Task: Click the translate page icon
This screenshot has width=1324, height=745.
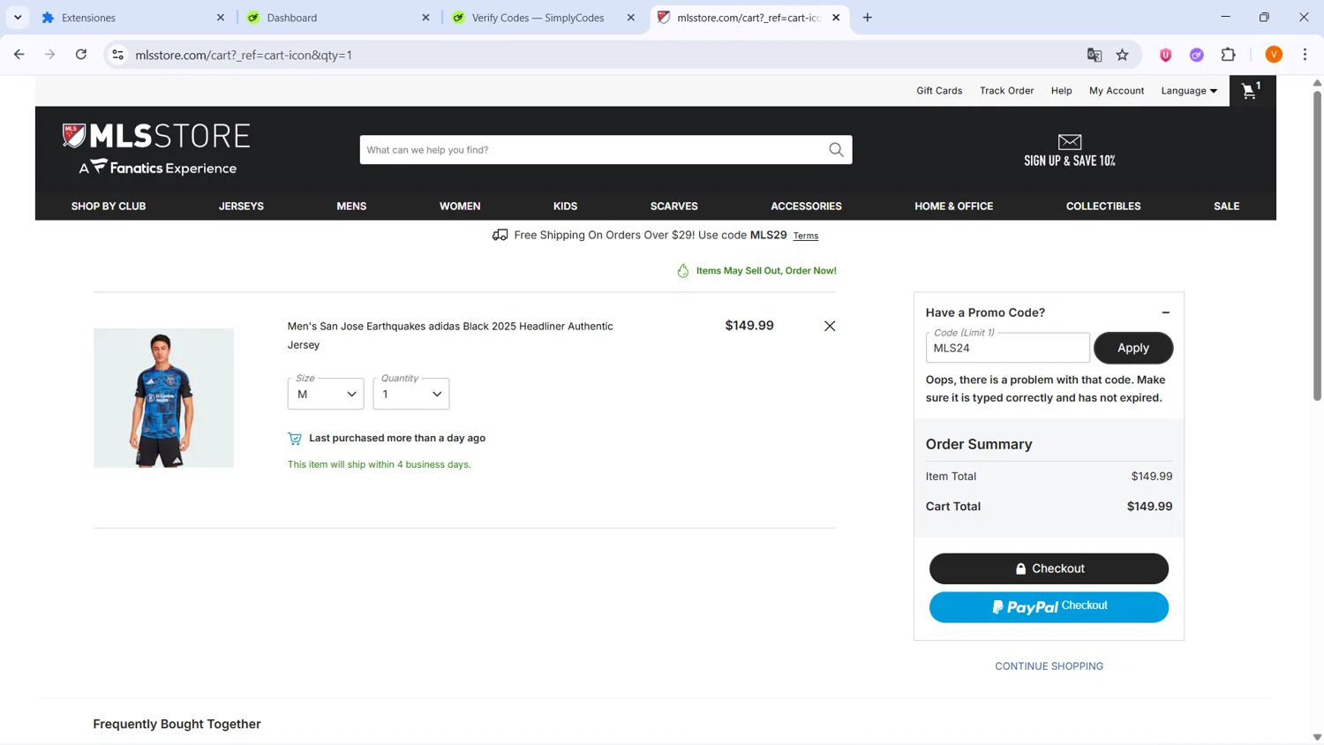Action: point(1095,55)
